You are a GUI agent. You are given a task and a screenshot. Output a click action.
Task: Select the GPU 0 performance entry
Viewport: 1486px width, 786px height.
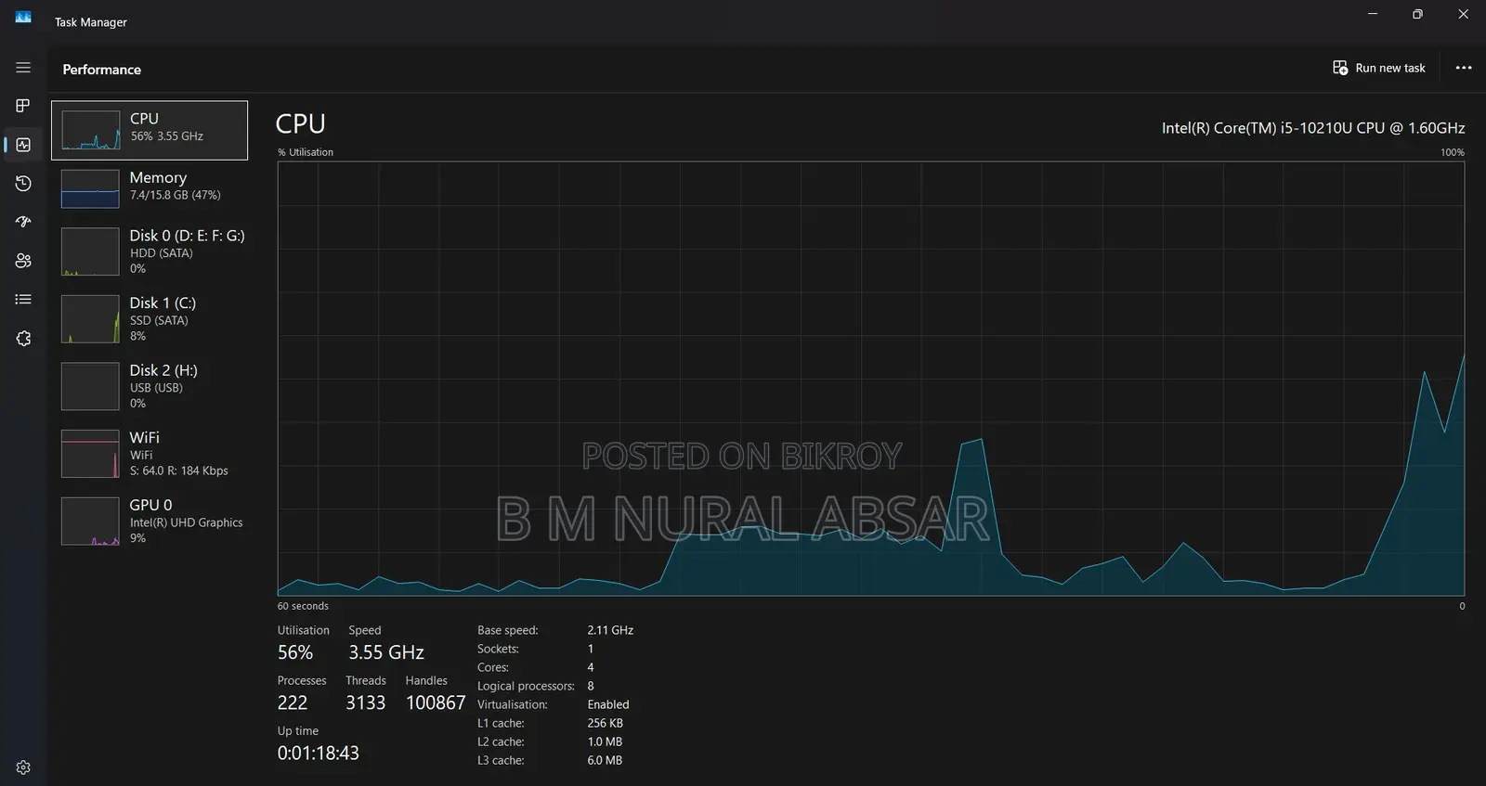150,521
